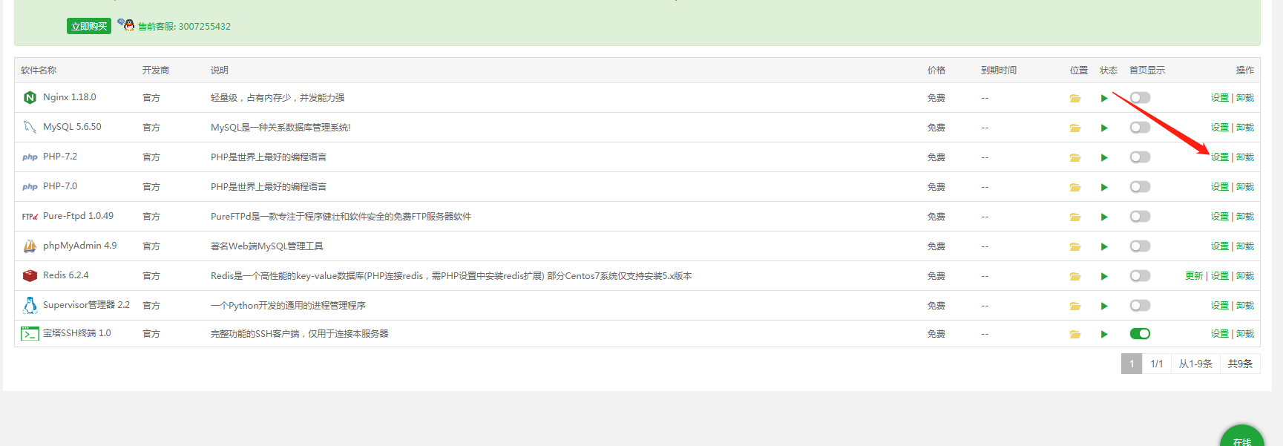Click the Nginx green status play icon
Screen dimensions: 1283x446
pos(1104,98)
